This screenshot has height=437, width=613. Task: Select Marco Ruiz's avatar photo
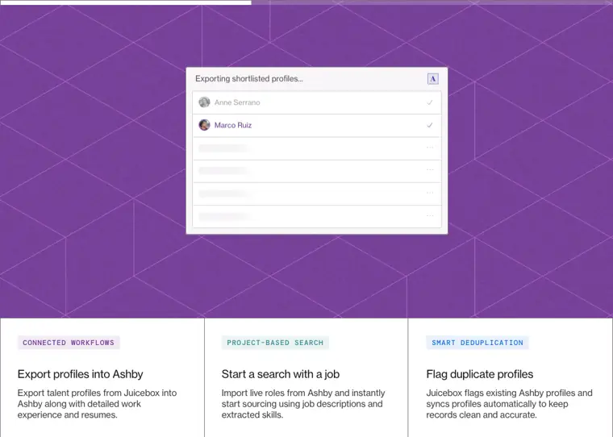(204, 125)
